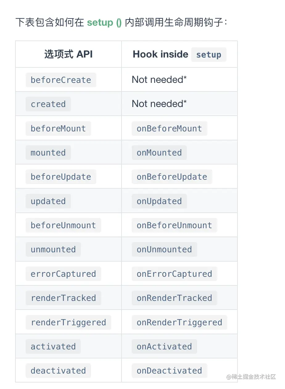Click the onMounted hook cell

(x=159, y=153)
